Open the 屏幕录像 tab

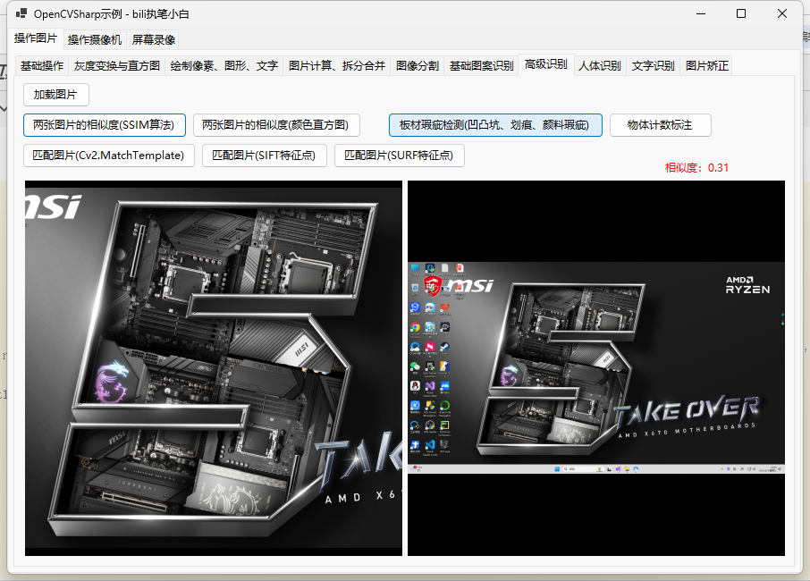click(155, 38)
